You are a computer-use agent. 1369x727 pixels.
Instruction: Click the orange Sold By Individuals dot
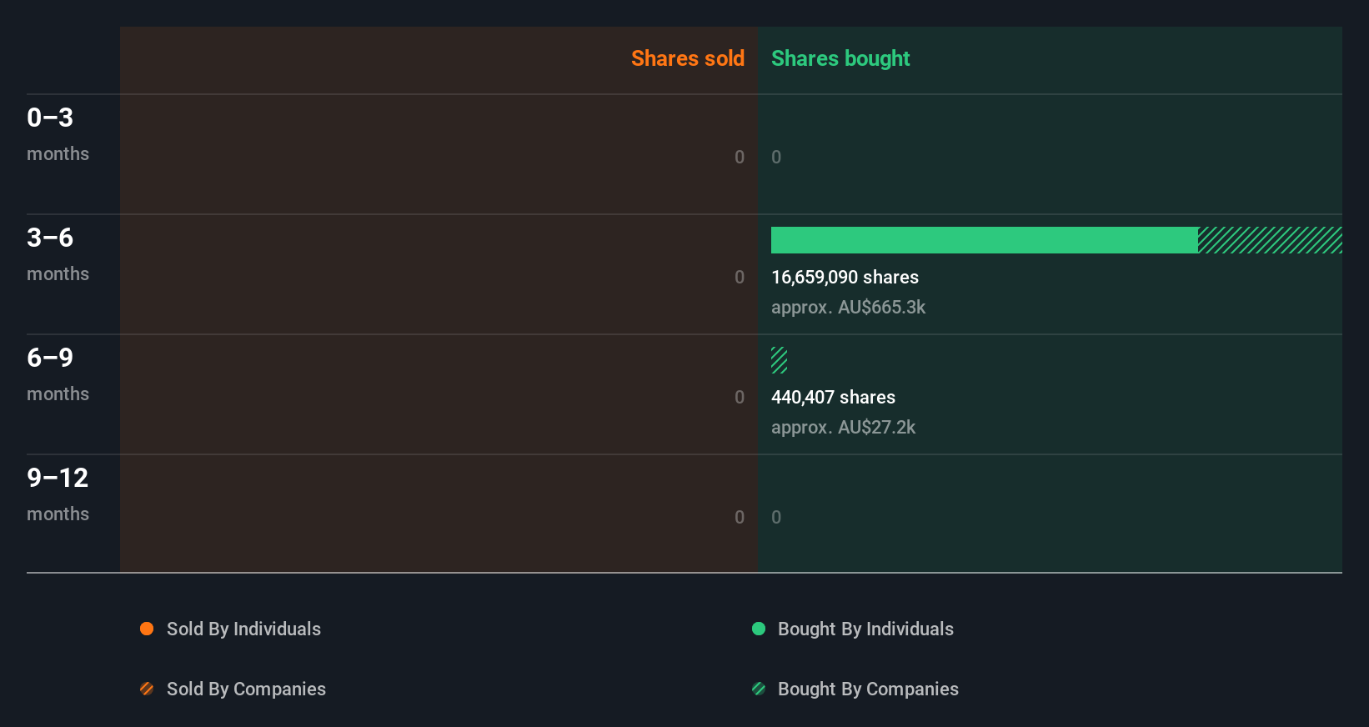[x=147, y=629]
